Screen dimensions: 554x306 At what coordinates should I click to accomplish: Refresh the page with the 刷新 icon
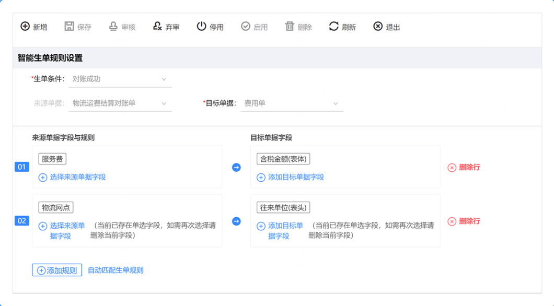coord(333,27)
